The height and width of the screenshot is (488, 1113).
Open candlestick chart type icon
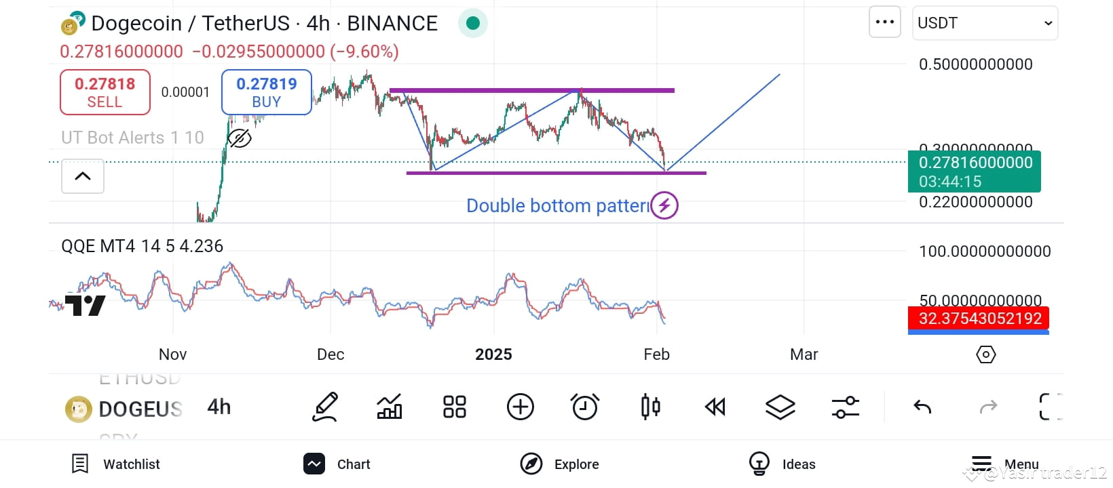click(x=650, y=407)
